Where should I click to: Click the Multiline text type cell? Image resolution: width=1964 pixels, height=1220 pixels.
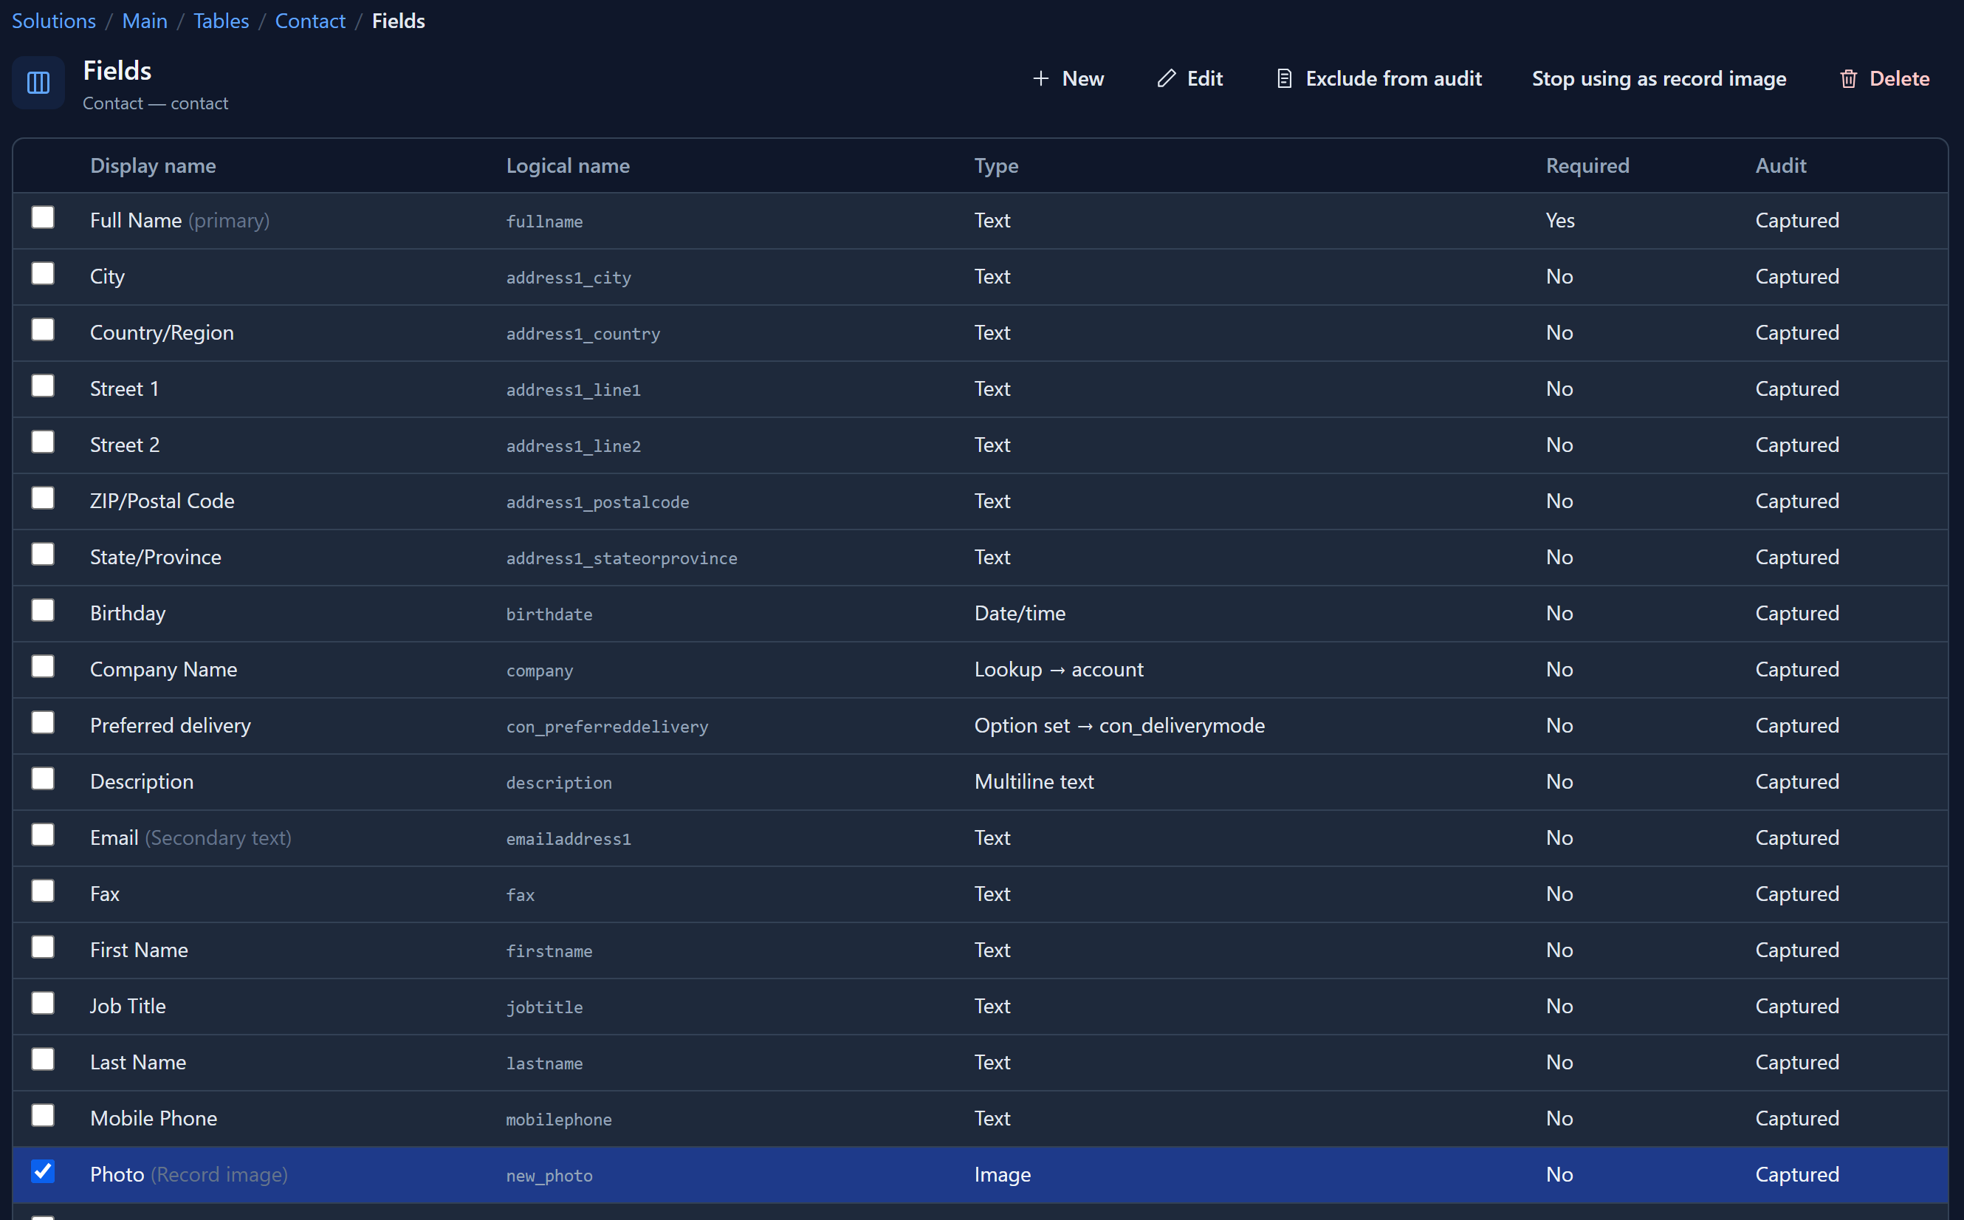click(1034, 782)
